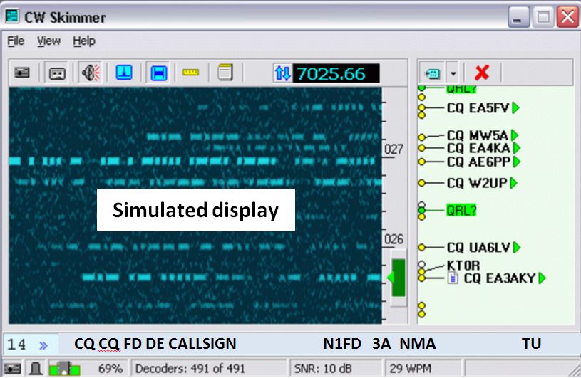
Task: Click the green arrow next to CQ EA3AKY
Action: [x=542, y=278]
